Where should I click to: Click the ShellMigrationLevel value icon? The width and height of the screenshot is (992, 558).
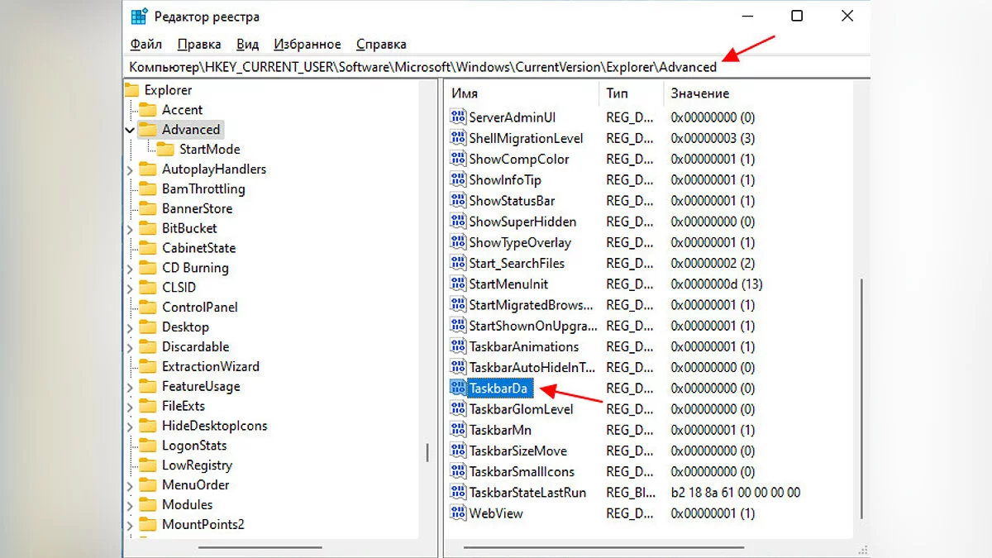(458, 138)
